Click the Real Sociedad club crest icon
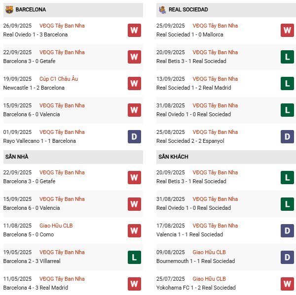This screenshot has width=296, height=295. (x=162, y=9)
